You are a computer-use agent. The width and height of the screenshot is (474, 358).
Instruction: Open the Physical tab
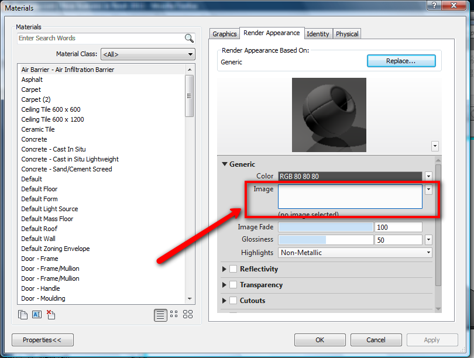pos(347,34)
